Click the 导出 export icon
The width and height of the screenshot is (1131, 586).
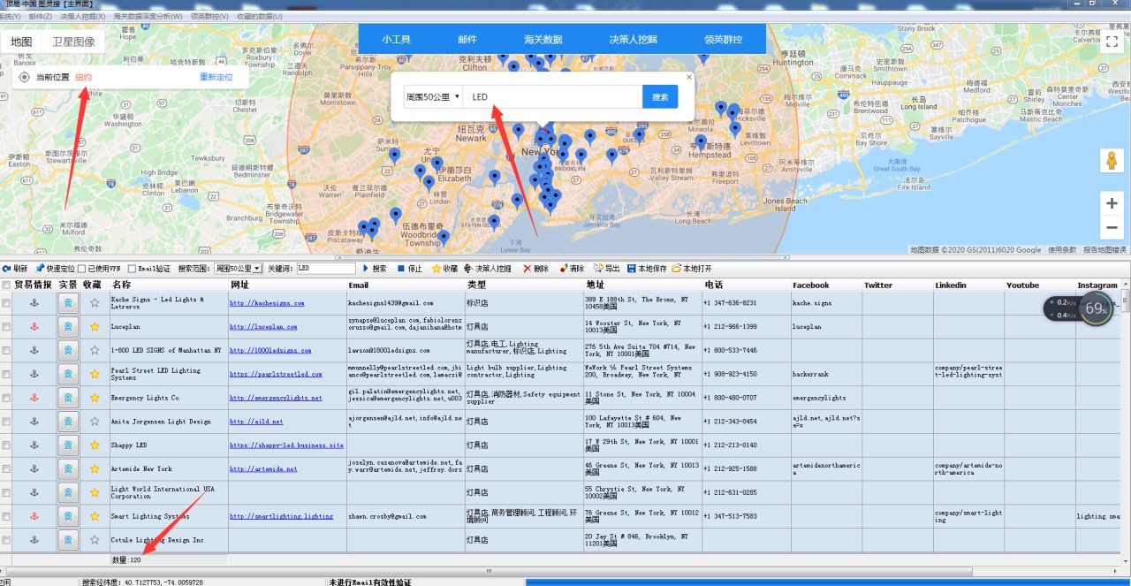[599, 269]
